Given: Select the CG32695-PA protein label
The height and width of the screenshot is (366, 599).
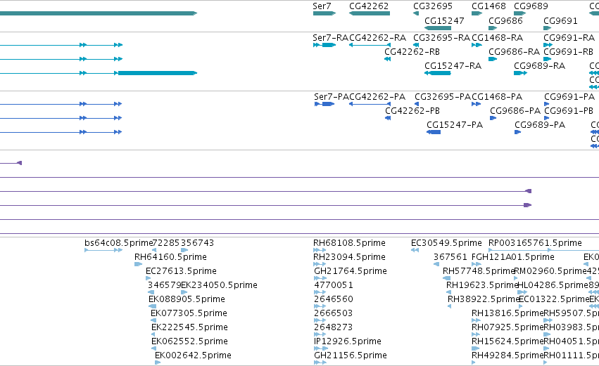Looking at the screenshot, I should [443, 97].
